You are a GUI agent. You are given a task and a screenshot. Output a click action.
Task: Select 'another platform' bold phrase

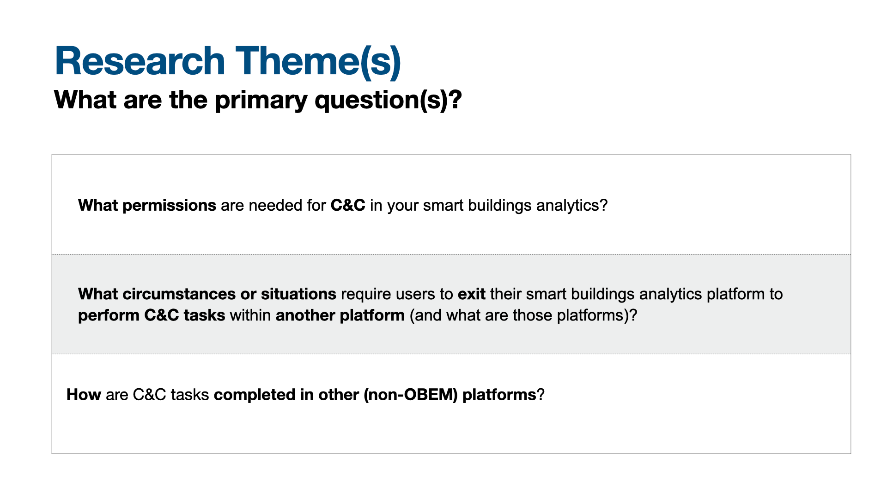340,315
